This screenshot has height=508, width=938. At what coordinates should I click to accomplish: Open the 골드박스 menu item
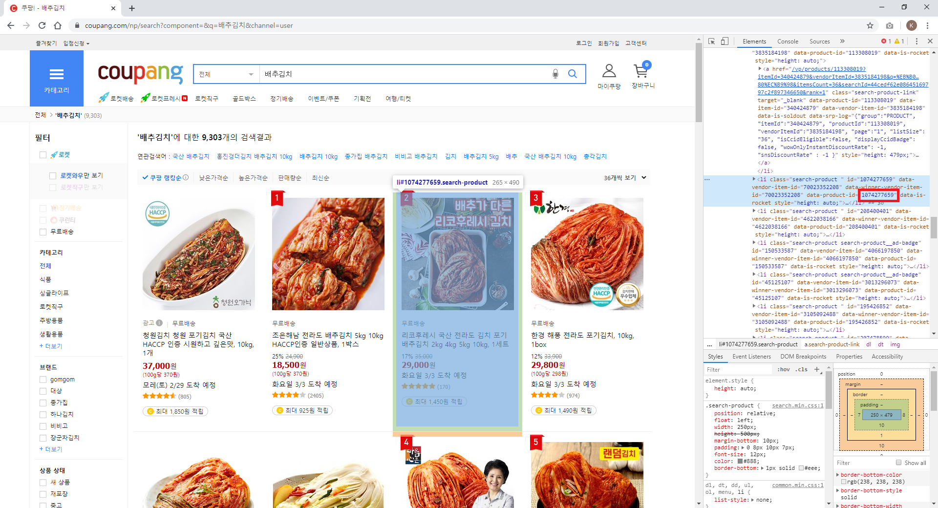click(x=244, y=99)
